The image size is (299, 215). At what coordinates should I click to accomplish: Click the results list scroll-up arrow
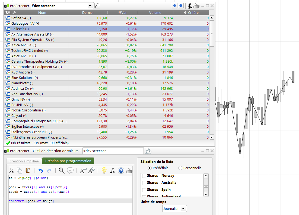tap(212, 18)
